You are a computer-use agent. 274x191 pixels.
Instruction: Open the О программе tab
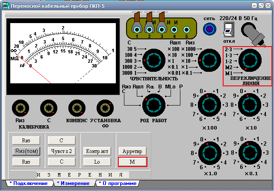click(118, 183)
